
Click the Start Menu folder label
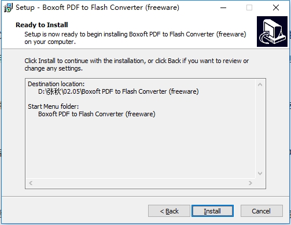click(53, 106)
